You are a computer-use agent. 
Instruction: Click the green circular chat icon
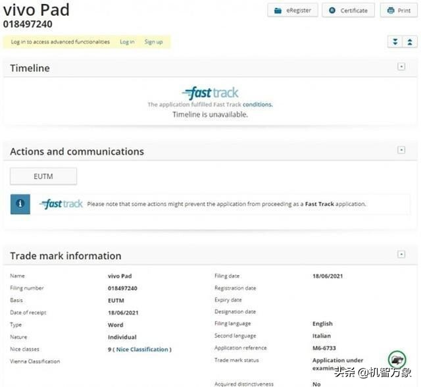click(x=397, y=359)
